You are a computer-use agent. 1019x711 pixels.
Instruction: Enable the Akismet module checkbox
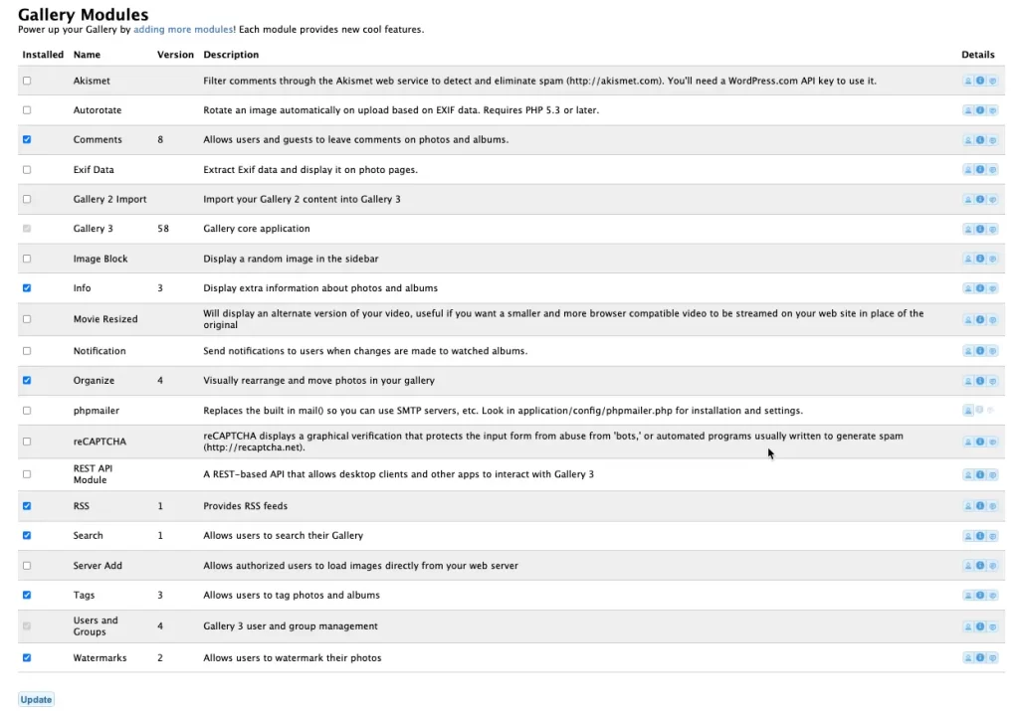coord(27,81)
